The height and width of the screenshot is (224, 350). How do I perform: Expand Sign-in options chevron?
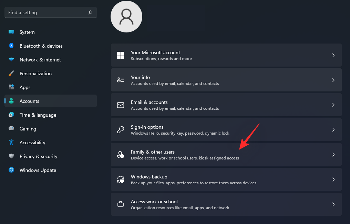pos(333,130)
